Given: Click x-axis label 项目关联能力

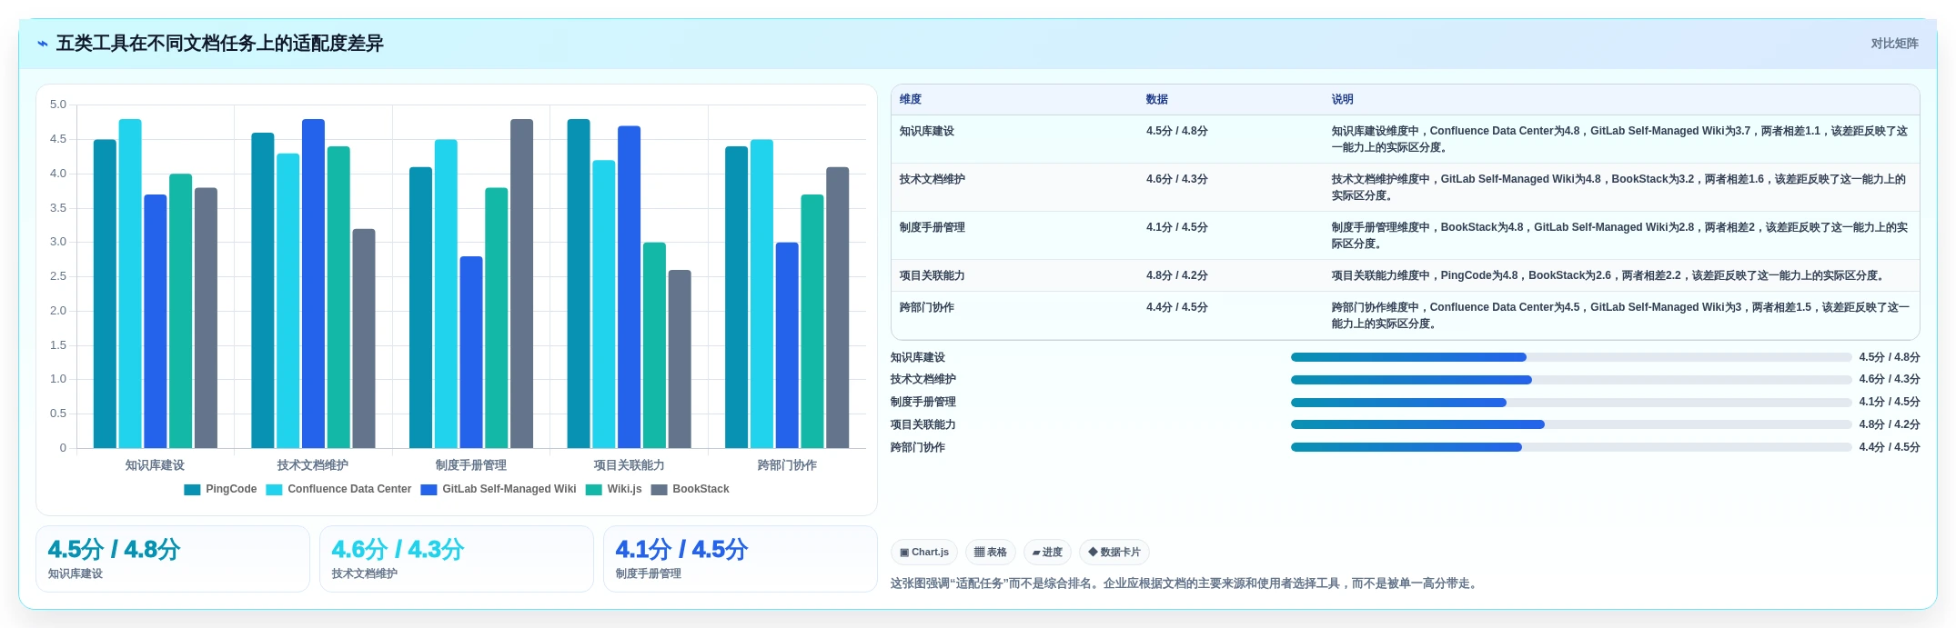Looking at the screenshot, I should [629, 465].
